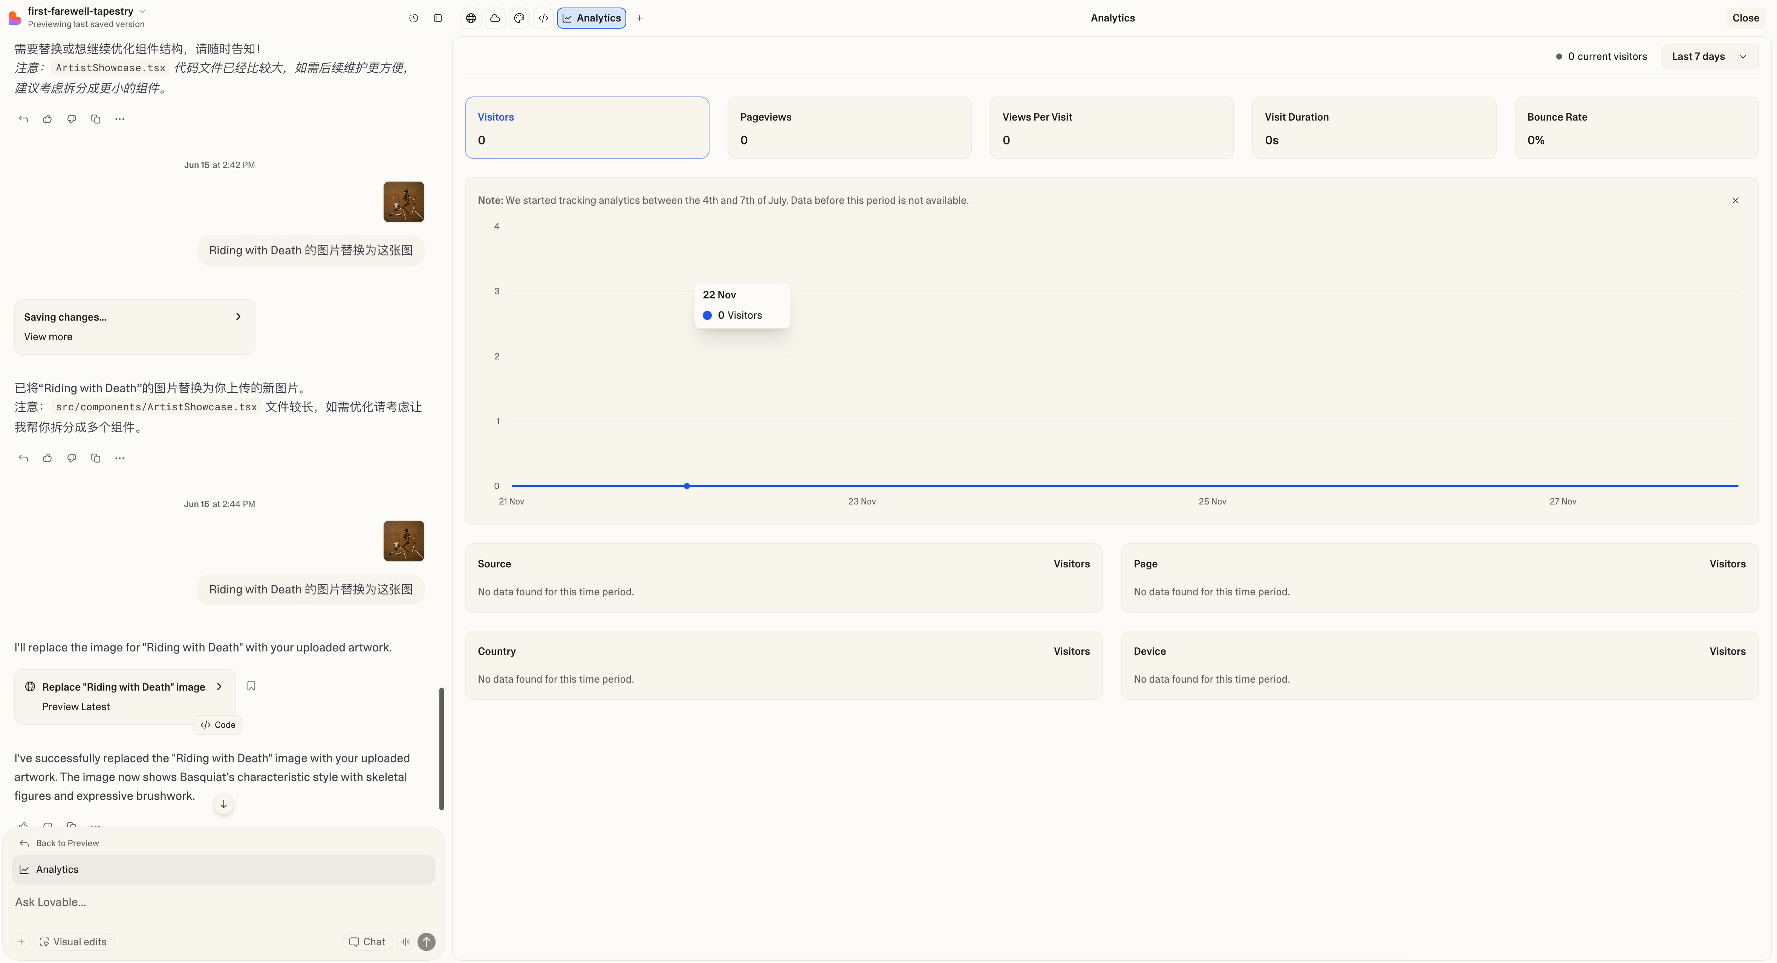Click the globe preview icon in toolbar

[471, 18]
